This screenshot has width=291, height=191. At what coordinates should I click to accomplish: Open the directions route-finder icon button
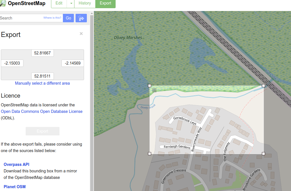pos(81,18)
